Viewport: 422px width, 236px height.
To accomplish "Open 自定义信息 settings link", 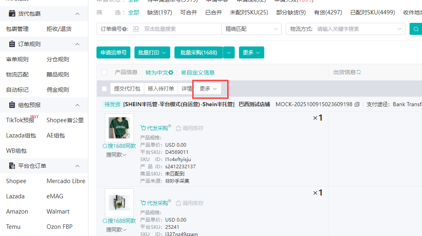I will tap(198, 73).
